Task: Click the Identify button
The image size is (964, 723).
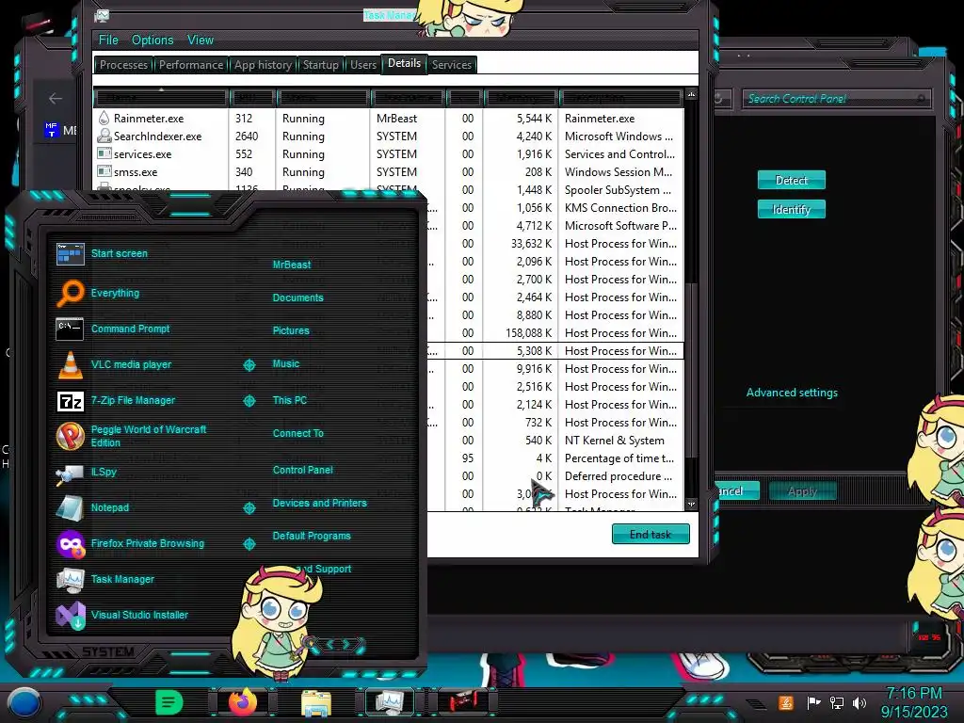Action: (791, 210)
